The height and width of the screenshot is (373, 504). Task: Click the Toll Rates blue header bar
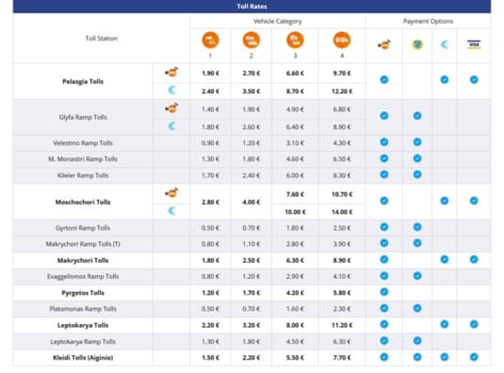tap(252, 7)
